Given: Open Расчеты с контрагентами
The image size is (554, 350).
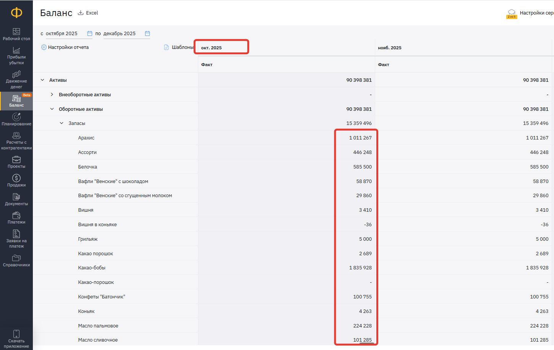Looking at the screenshot, I should click(x=16, y=141).
